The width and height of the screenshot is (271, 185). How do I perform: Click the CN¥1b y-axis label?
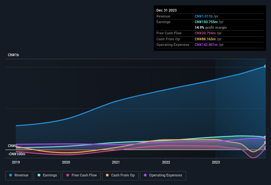coord(13,55)
